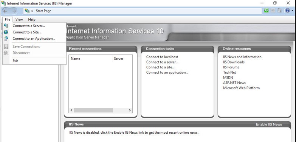Click the home icon in toolbar
Screen dimensions: 296x142
(280, 11)
